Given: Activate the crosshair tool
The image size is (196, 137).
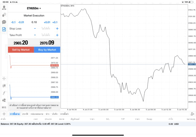Looking at the screenshot, I should tap(4, 78).
